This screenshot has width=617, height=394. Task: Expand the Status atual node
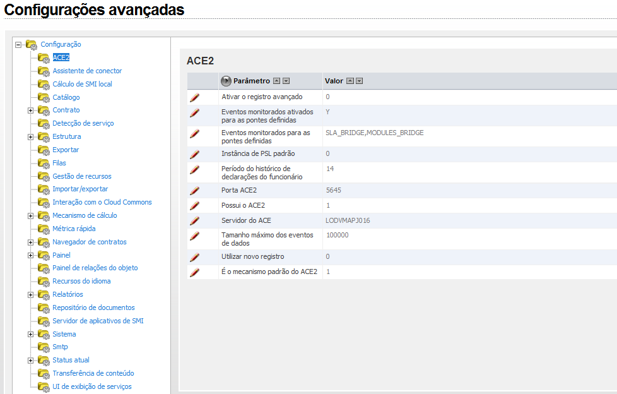(x=30, y=361)
